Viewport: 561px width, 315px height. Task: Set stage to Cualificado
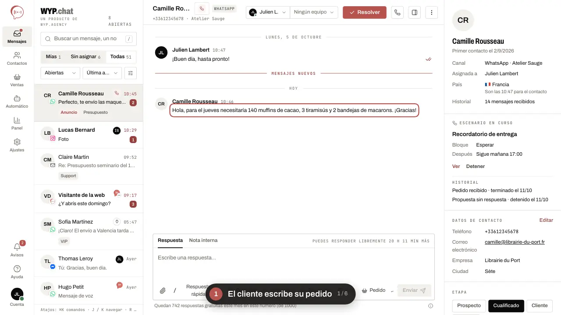pyautogui.click(x=506, y=306)
